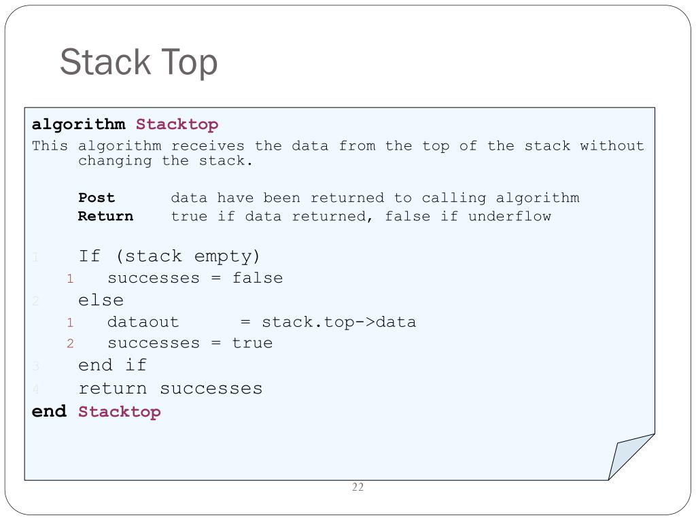Screen dimensions: 696x522
Task: Click stack.top->data expression
Action: coord(338,321)
